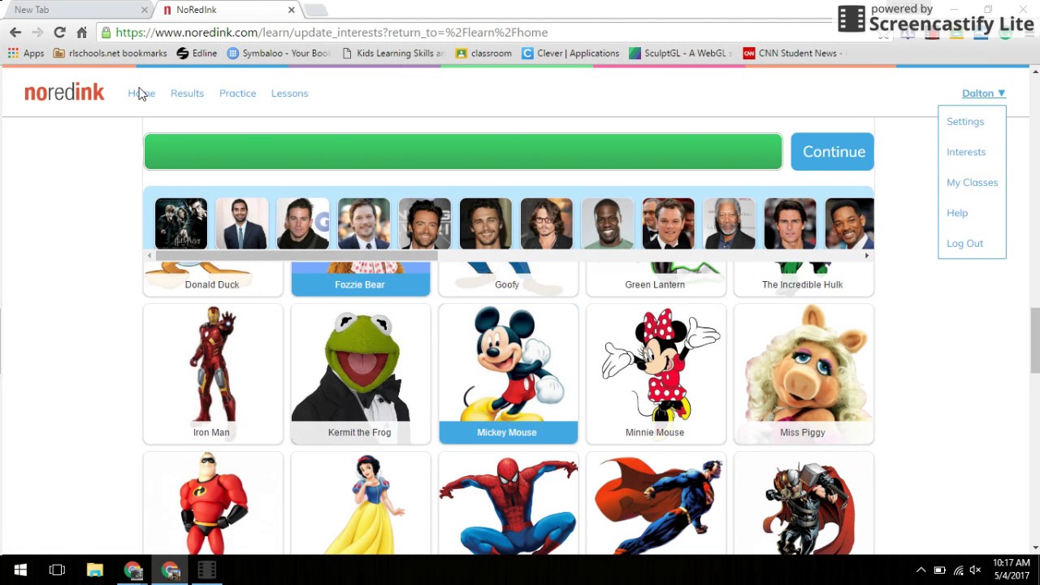Viewport: 1040px width, 585px height.
Task: Click the NoRedInk logo
Action: pyautogui.click(x=64, y=93)
